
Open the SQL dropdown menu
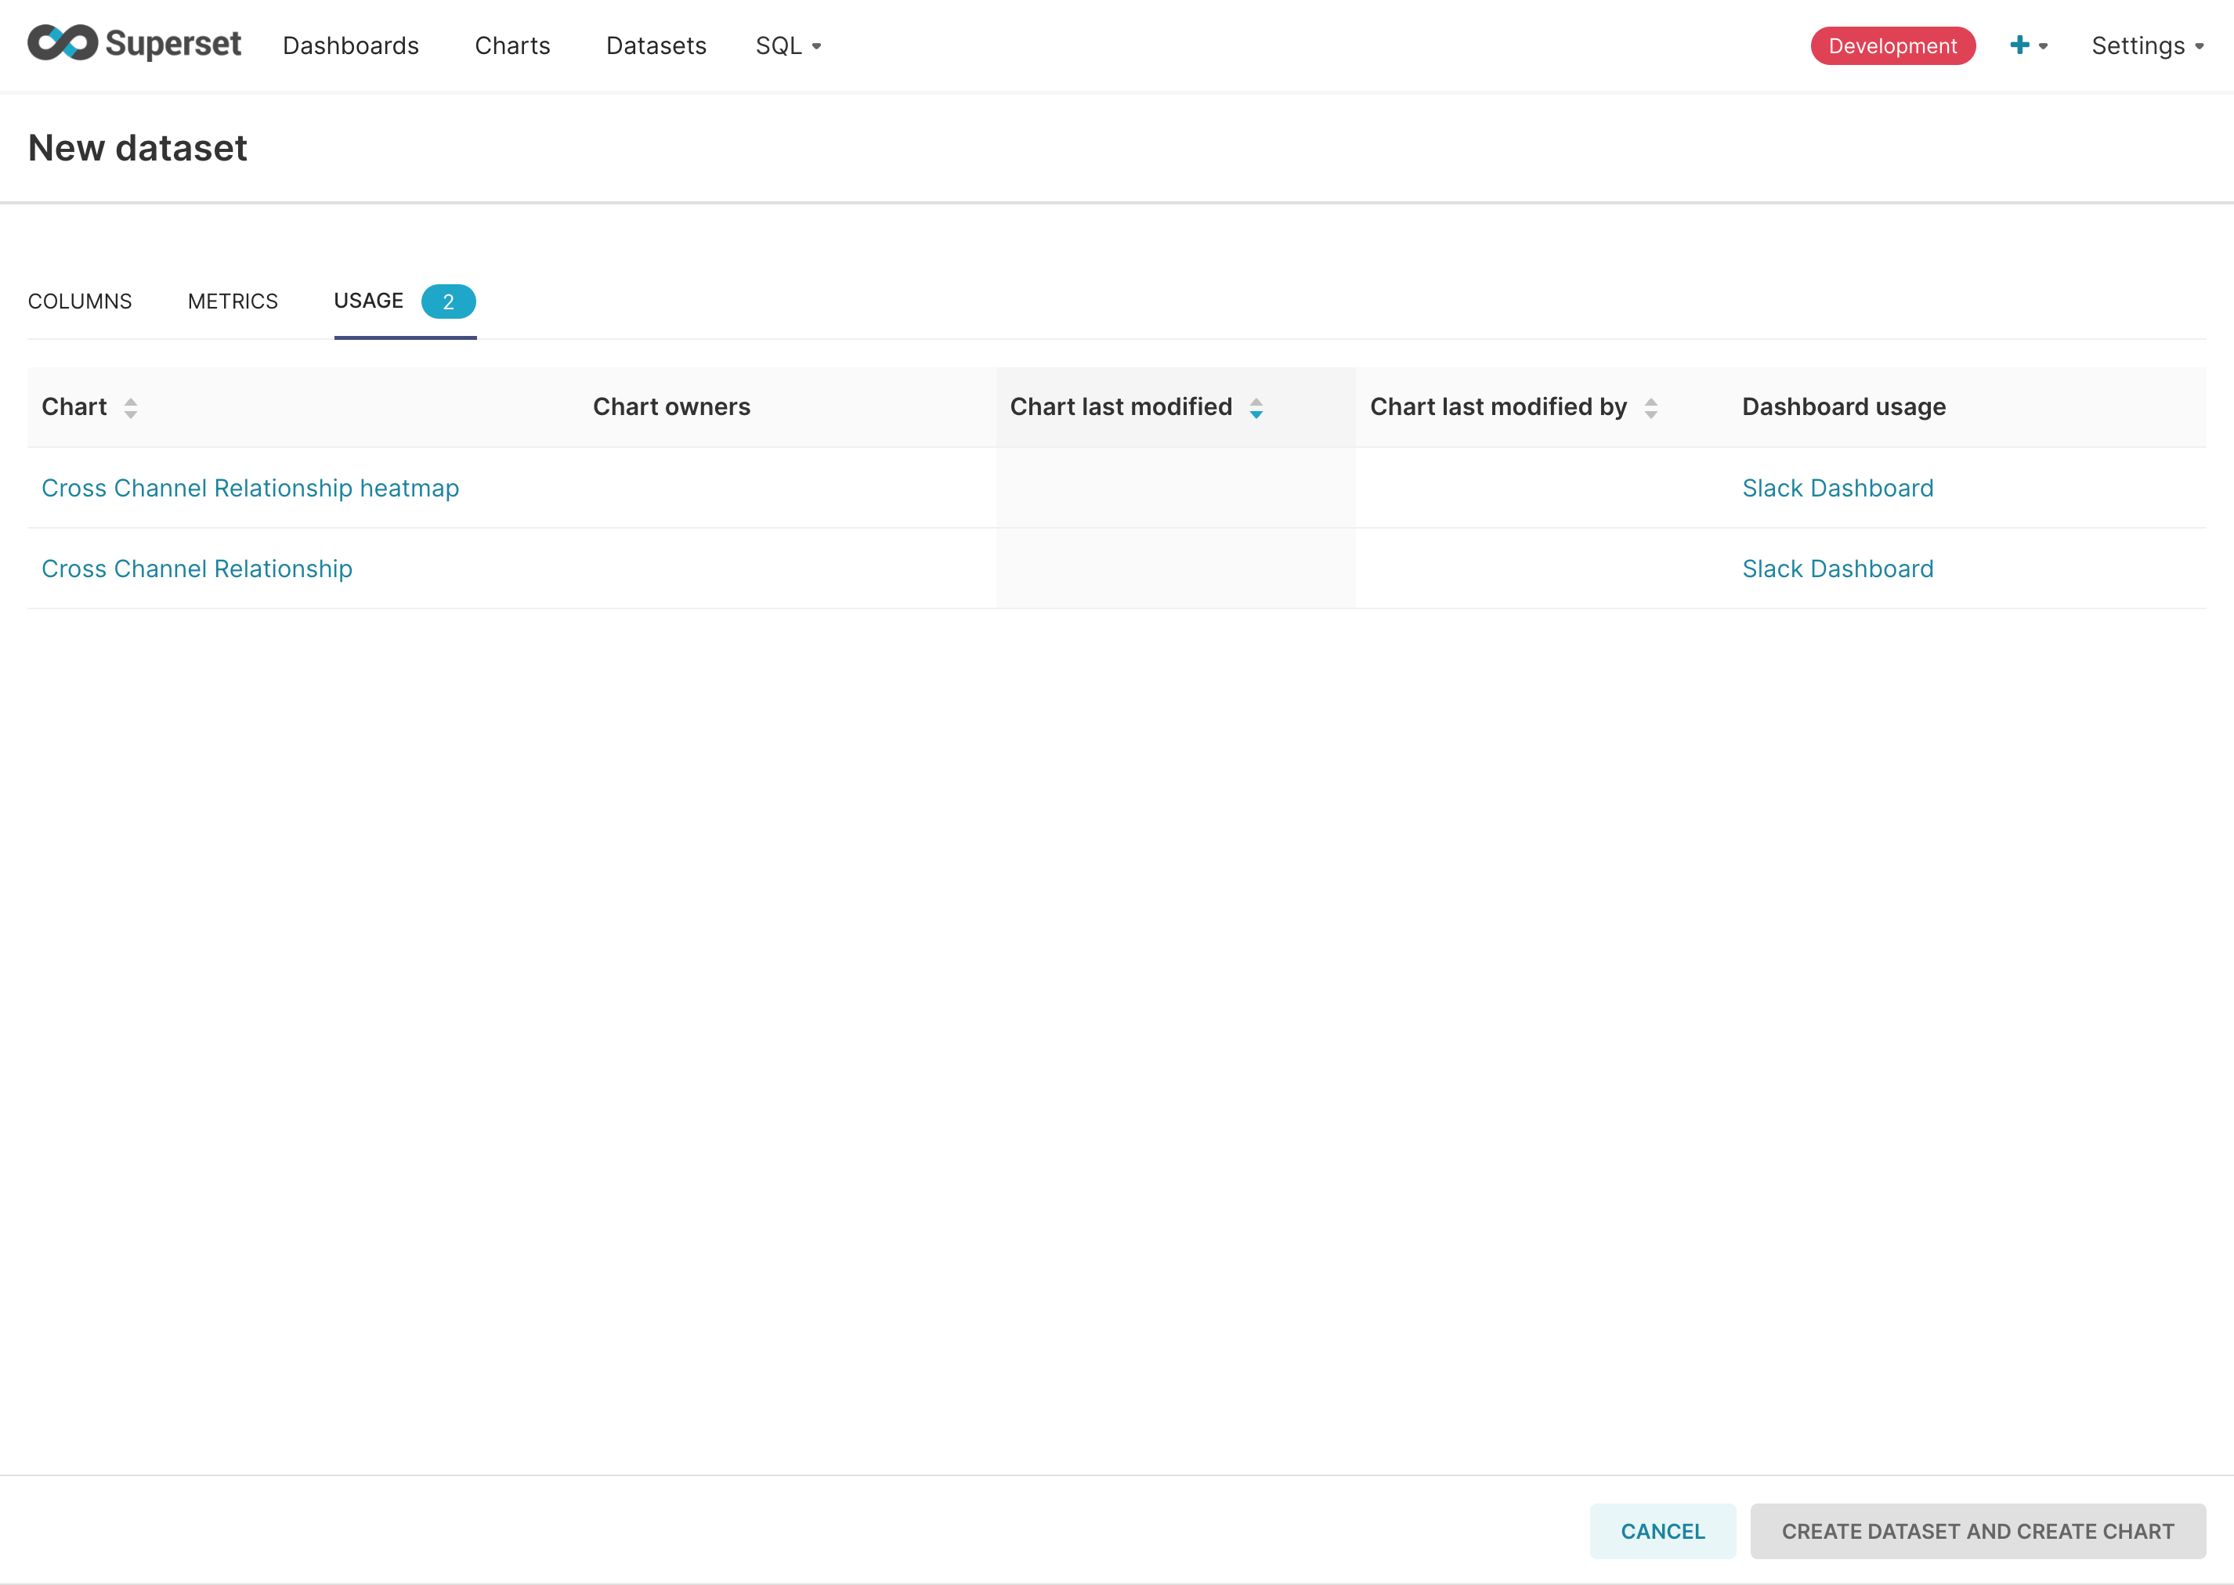pos(787,45)
